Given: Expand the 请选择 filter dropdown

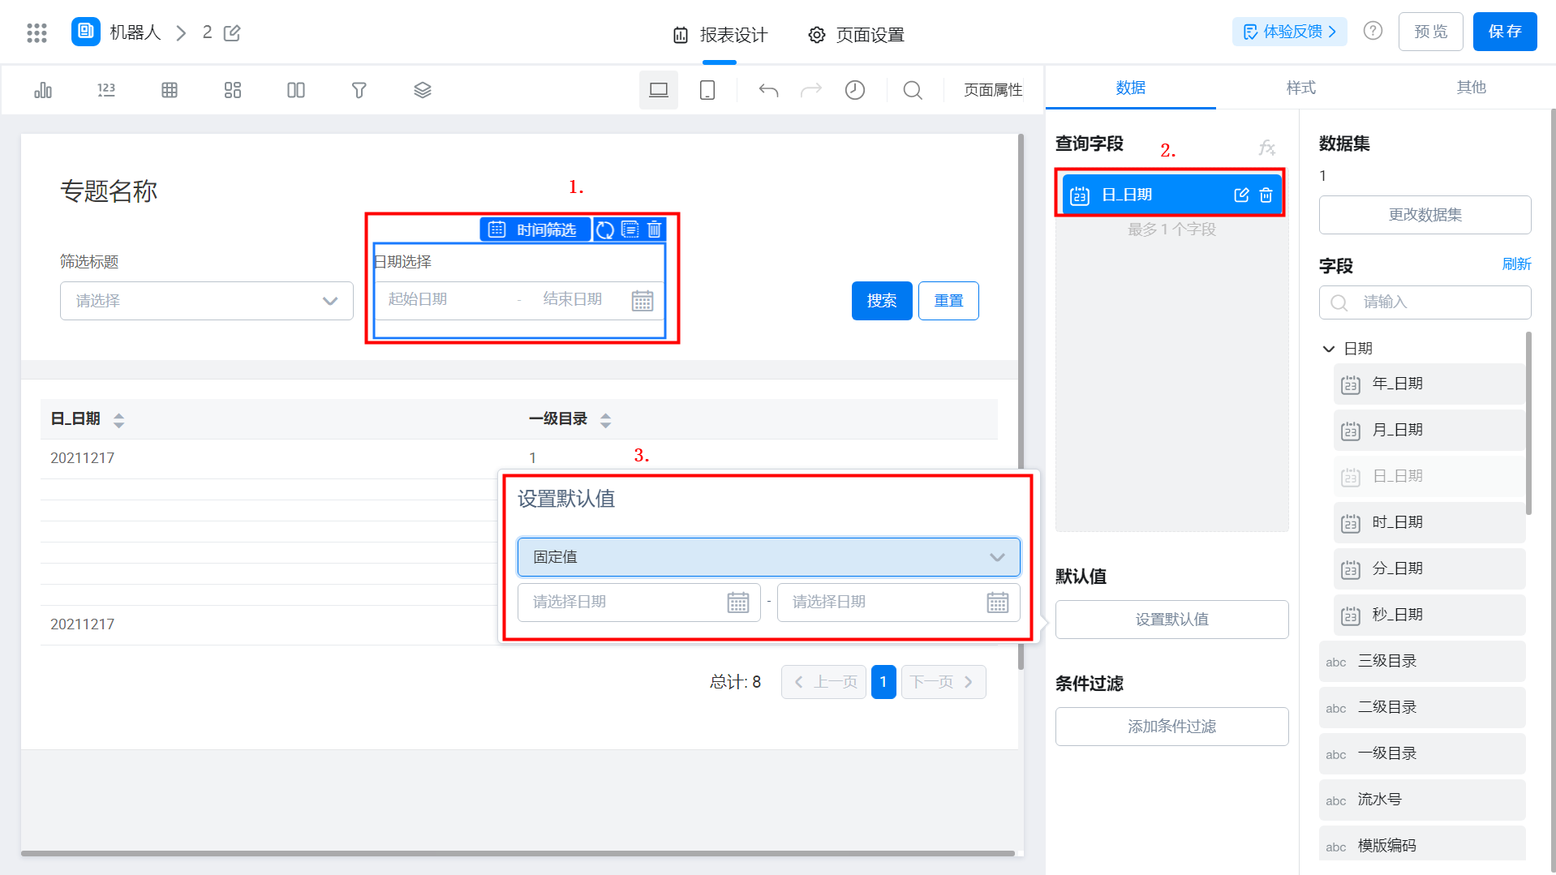Looking at the screenshot, I should [x=207, y=301].
